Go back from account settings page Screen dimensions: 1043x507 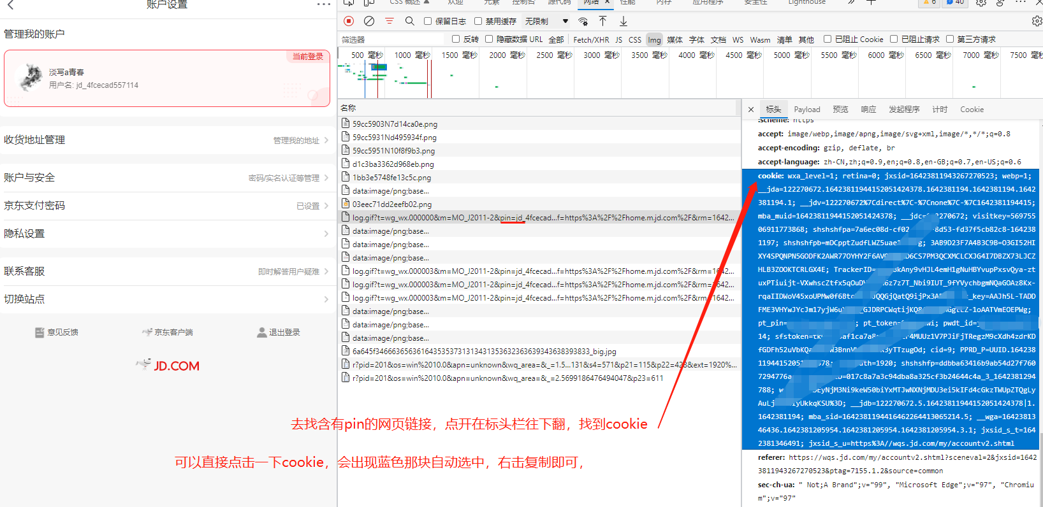(x=10, y=4)
